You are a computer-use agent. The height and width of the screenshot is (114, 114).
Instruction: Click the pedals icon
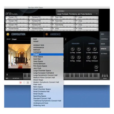pos(105,76)
